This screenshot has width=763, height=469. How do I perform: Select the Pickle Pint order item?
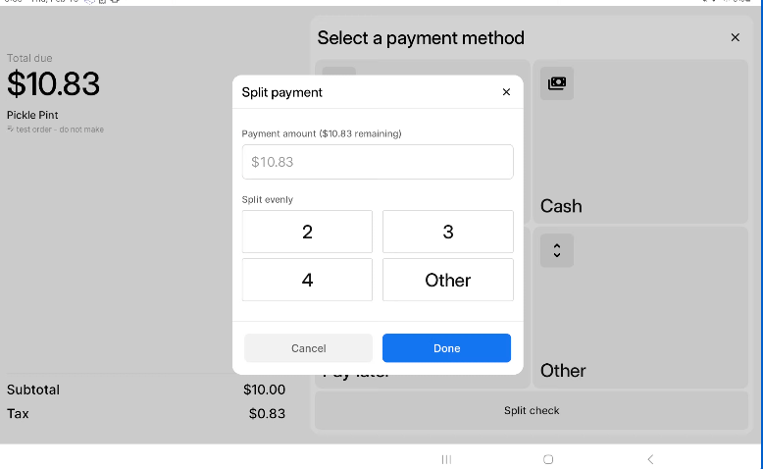32,115
